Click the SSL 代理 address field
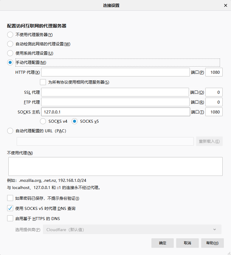 (115, 92)
